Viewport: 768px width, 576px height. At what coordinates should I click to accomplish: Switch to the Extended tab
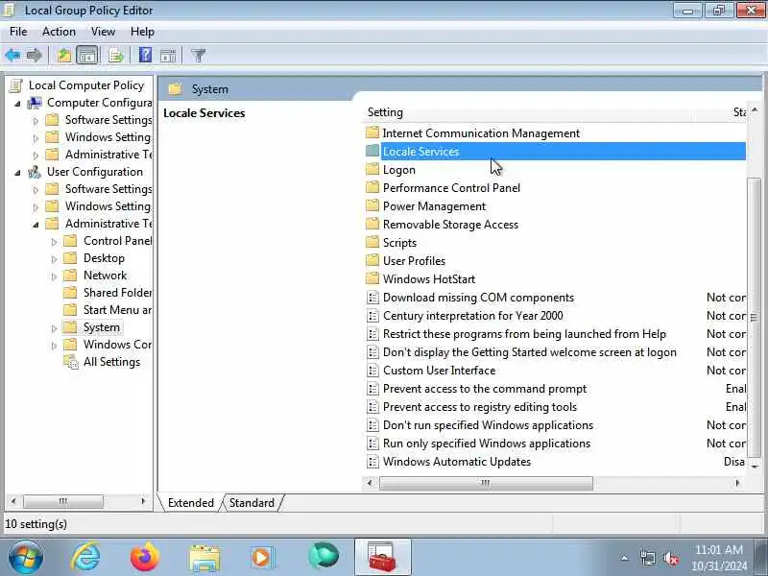click(x=190, y=502)
